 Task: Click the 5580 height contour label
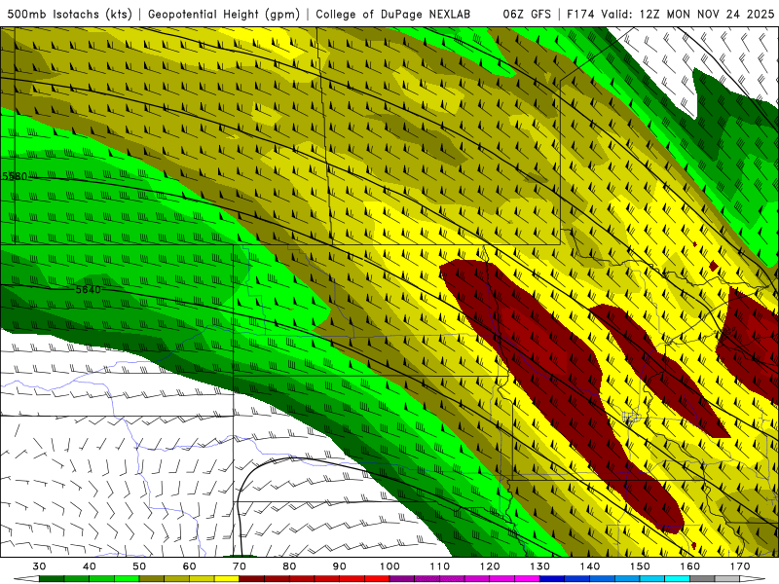coord(15,176)
